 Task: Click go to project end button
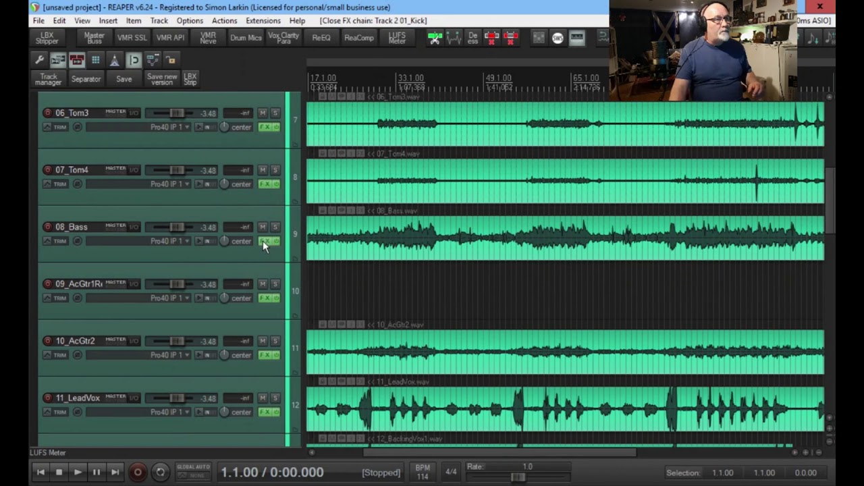click(115, 473)
